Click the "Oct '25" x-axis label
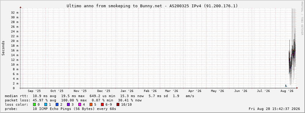 (57, 91)
